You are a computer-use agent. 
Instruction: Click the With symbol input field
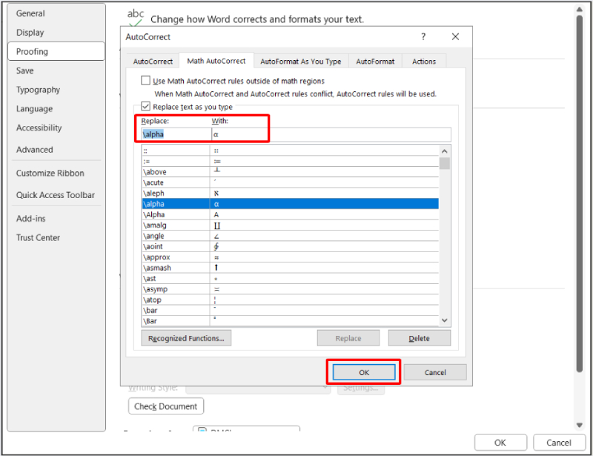[330, 134]
